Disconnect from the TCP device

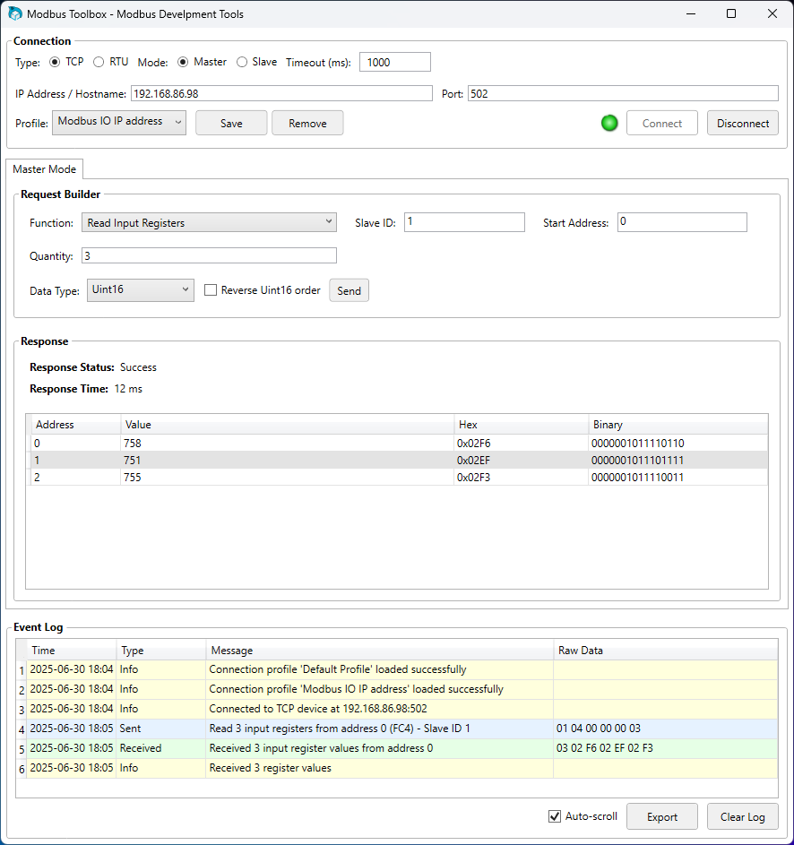(742, 123)
